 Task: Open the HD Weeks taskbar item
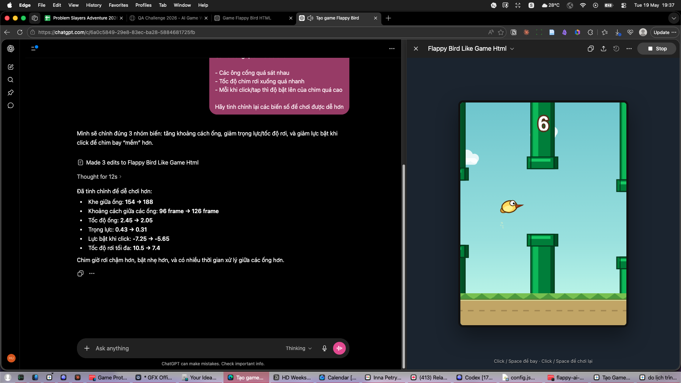pos(292,377)
